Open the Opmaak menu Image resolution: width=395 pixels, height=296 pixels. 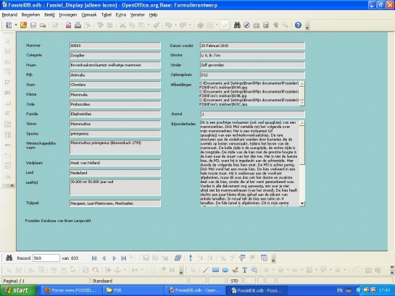(x=89, y=15)
